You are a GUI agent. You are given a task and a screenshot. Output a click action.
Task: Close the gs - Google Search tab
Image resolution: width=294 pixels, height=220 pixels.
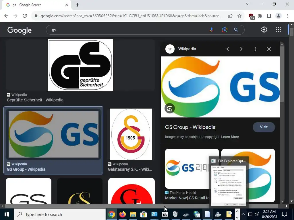67,5
